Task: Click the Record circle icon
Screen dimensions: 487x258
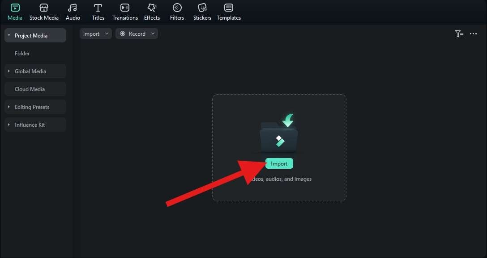Action: pos(123,33)
